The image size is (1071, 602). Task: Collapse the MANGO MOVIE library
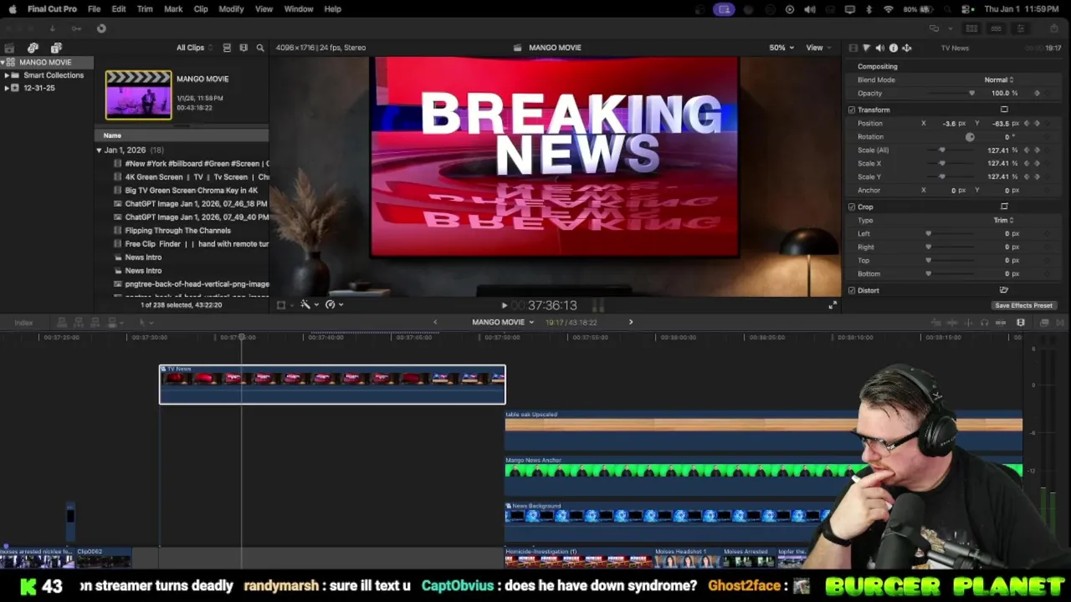point(3,63)
